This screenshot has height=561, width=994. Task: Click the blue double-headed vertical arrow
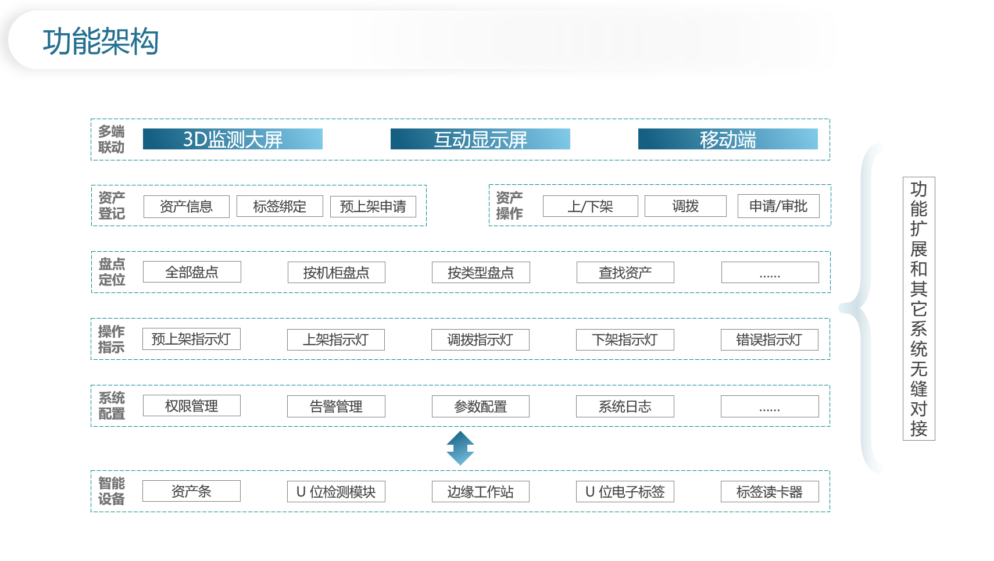pos(460,448)
